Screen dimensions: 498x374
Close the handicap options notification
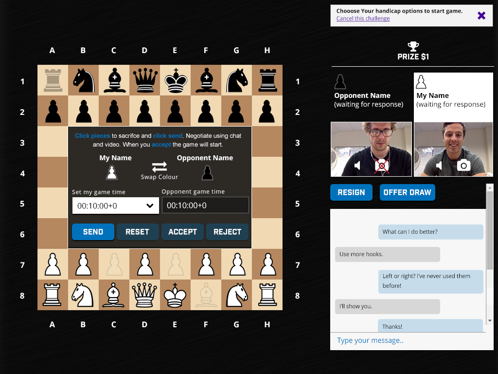[x=481, y=15]
